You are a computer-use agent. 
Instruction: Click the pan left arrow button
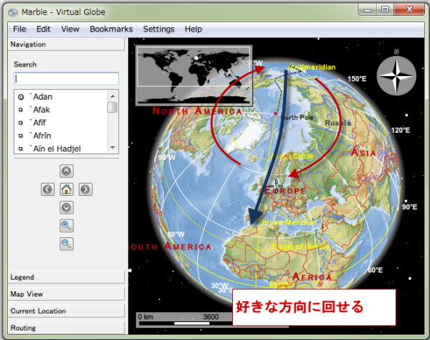tap(47, 189)
